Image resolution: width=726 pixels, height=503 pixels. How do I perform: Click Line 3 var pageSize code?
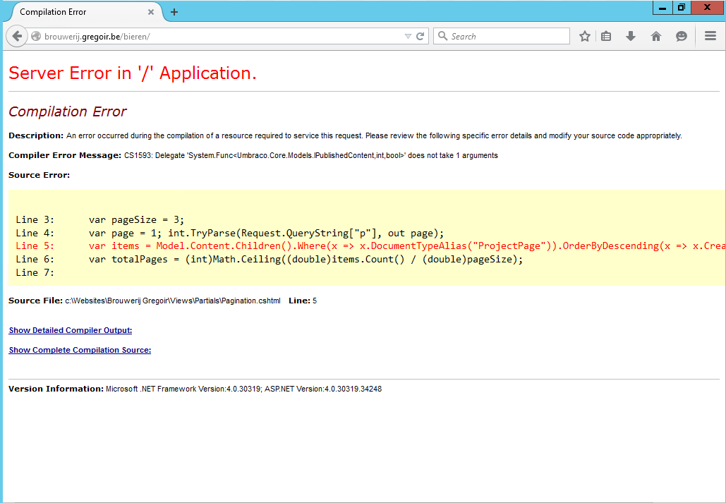[x=100, y=220]
